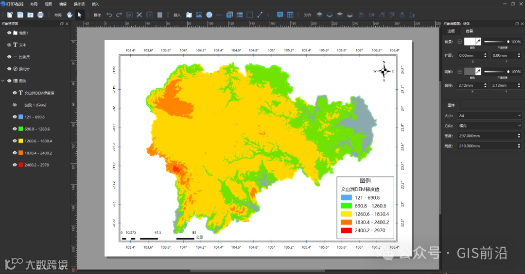The width and height of the screenshot is (525, 274).
Task: Click the white background color swatch
Action: (x=470, y=41)
